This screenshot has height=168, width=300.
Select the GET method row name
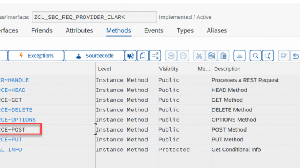pos(11,100)
